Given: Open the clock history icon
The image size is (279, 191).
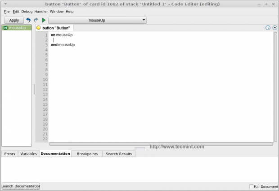Looking at the screenshot, I should (x=268, y=28).
